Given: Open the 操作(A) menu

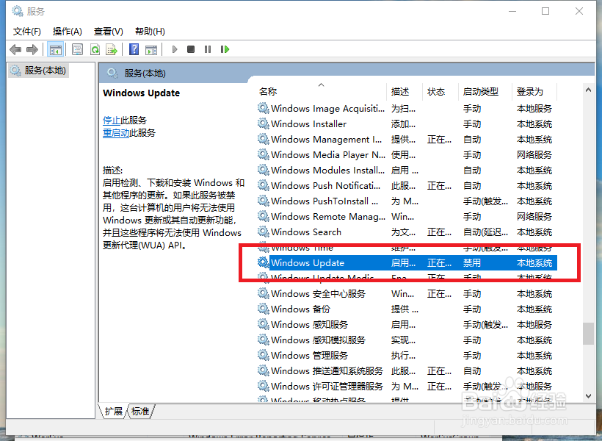Looking at the screenshot, I should click(x=68, y=32).
